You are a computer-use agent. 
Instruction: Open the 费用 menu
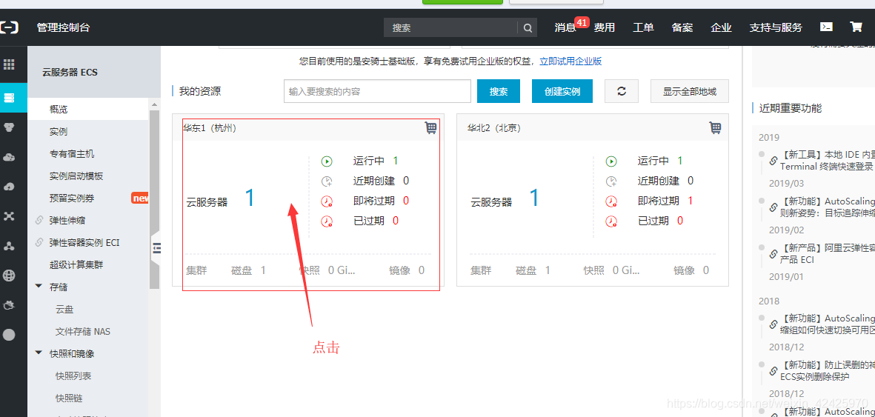pyautogui.click(x=605, y=27)
